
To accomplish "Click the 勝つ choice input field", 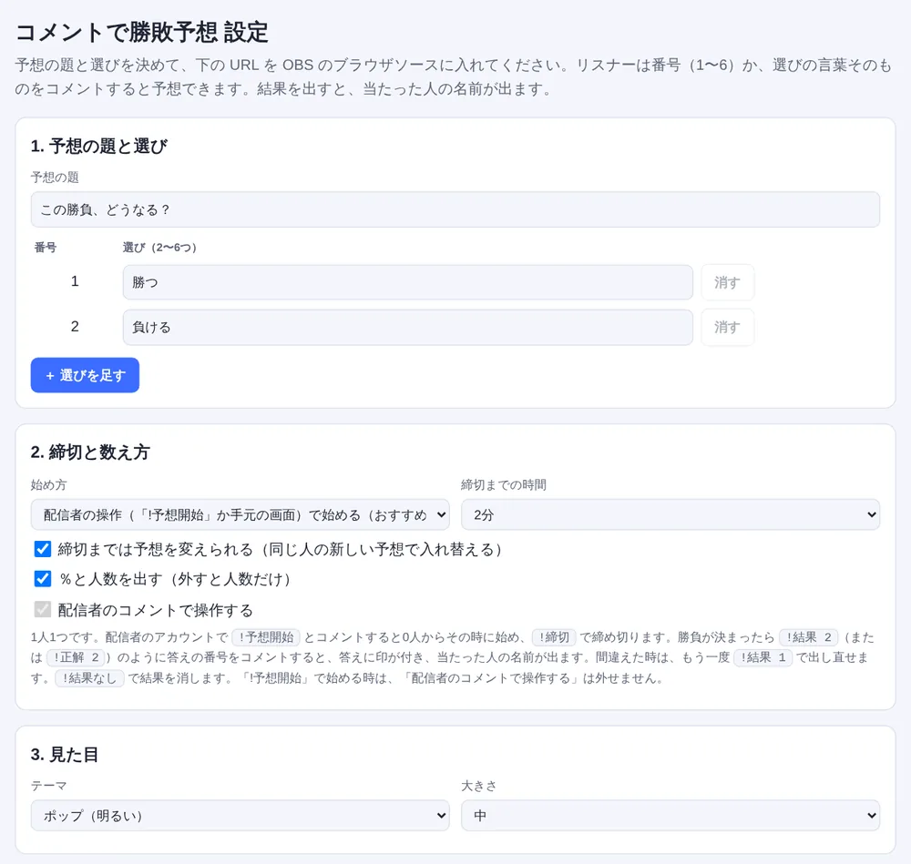I will coord(408,282).
